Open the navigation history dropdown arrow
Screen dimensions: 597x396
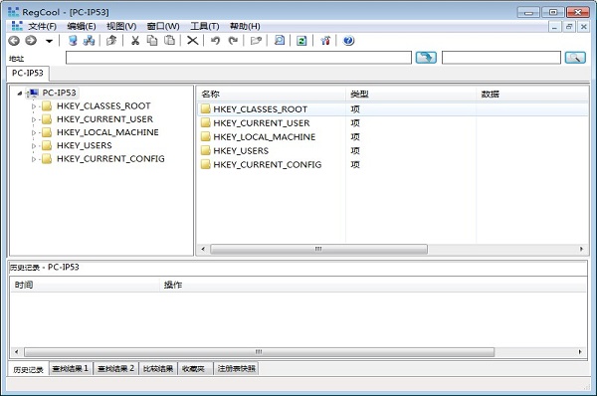click(x=49, y=41)
